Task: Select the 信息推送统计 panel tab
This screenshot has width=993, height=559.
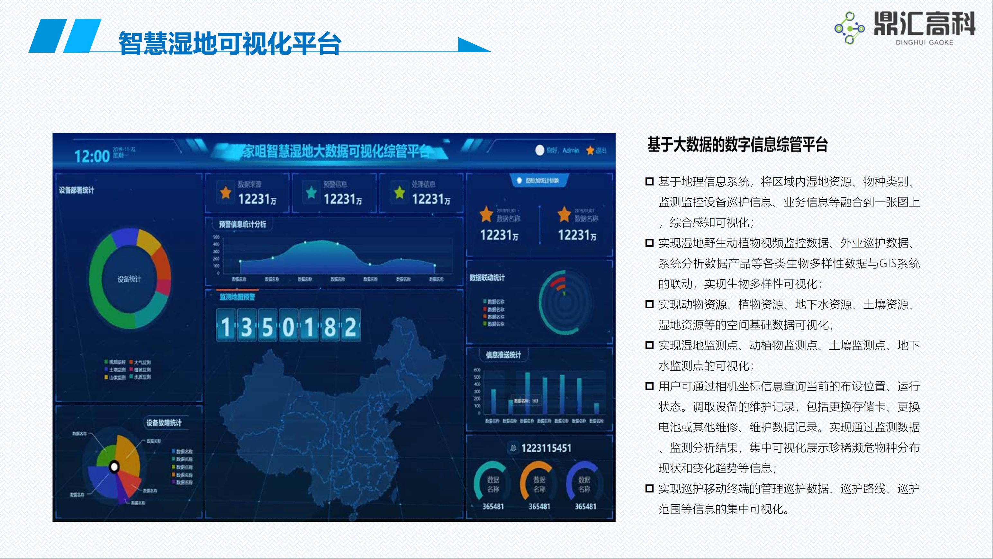Action: point(503,355)
